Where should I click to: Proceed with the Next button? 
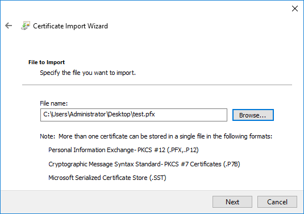(x=232, y=202)
